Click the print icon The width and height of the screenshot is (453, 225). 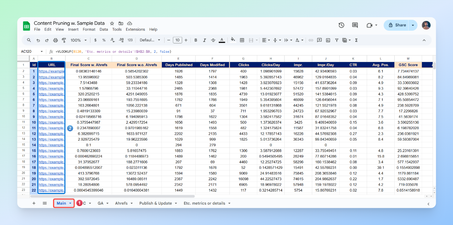tap(55, 40)
